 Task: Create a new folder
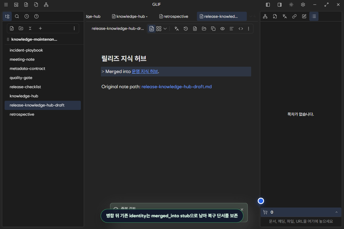[21, 28]
